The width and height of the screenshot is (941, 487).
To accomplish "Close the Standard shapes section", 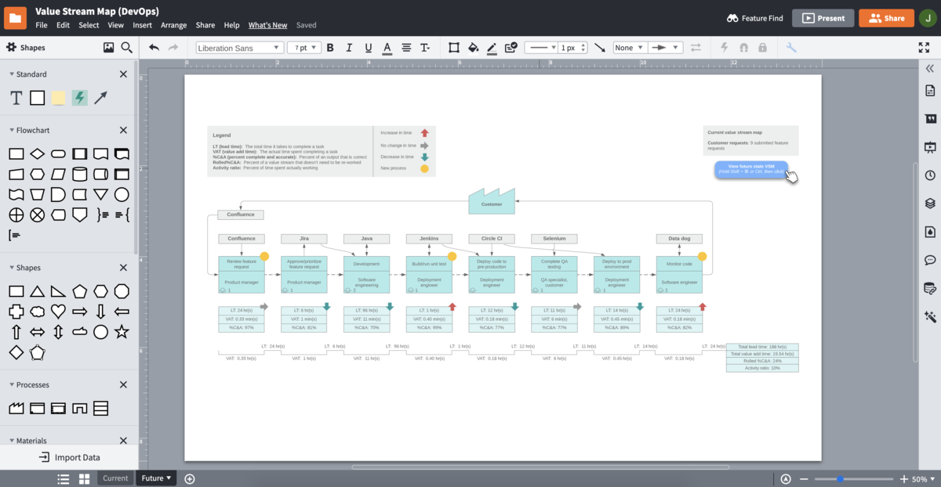I will pyautogui.click(x=123, y=74).
